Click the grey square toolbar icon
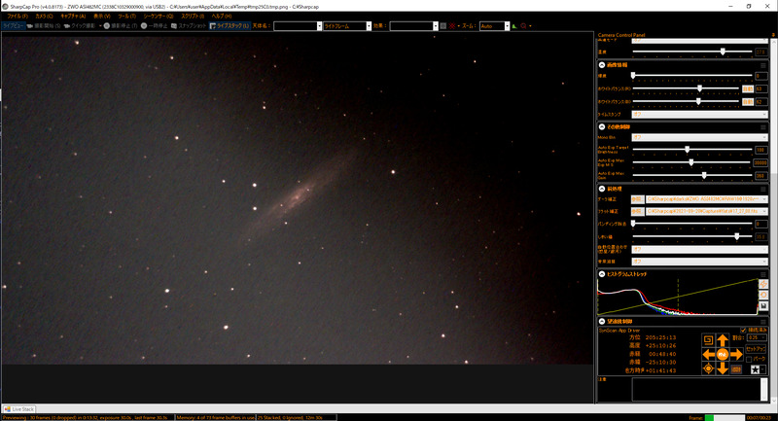Image resolution: width=778 pixels, height=421 pixels. pos(443,26)
